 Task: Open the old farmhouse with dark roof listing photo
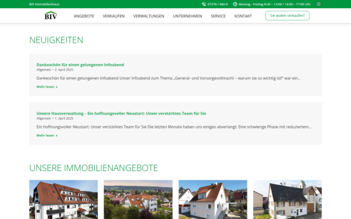[x=287, y=200]
